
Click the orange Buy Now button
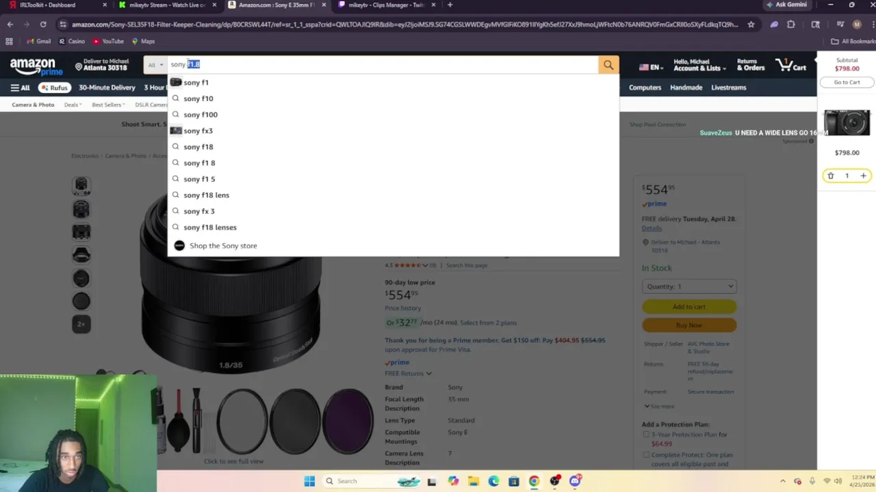pos(689,325)
